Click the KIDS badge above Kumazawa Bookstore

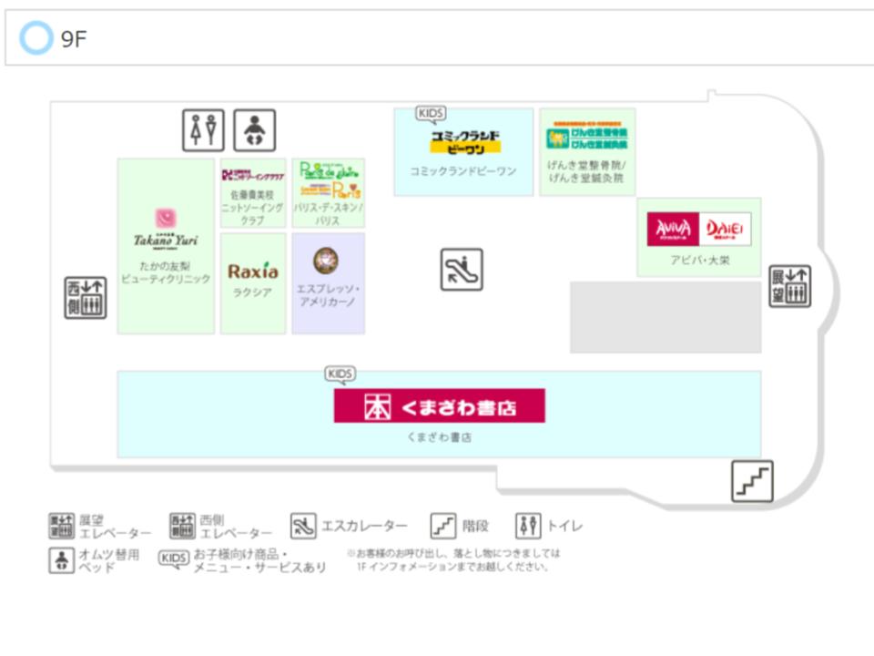(340, 374)
